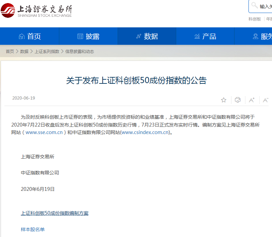Open 上证科创板50成份指数编制方案 attachment link

coord(55,213)
